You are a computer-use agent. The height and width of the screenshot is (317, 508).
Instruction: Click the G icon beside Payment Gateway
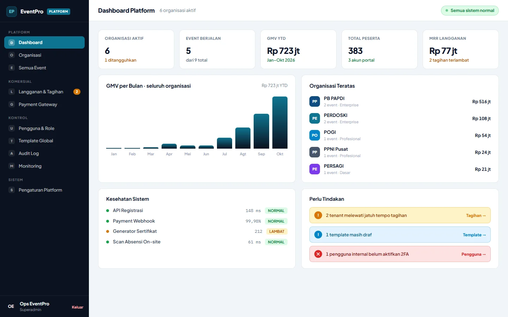[x=12, y=105]
